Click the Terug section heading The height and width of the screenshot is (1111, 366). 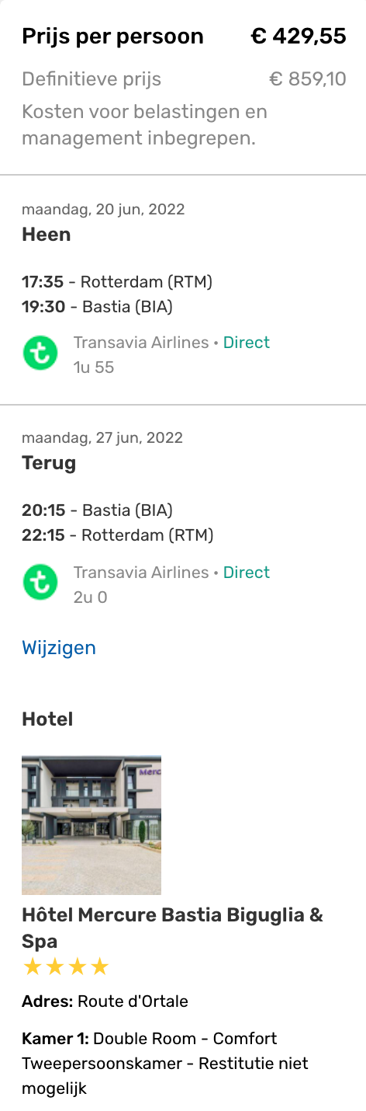pos(49,464)
